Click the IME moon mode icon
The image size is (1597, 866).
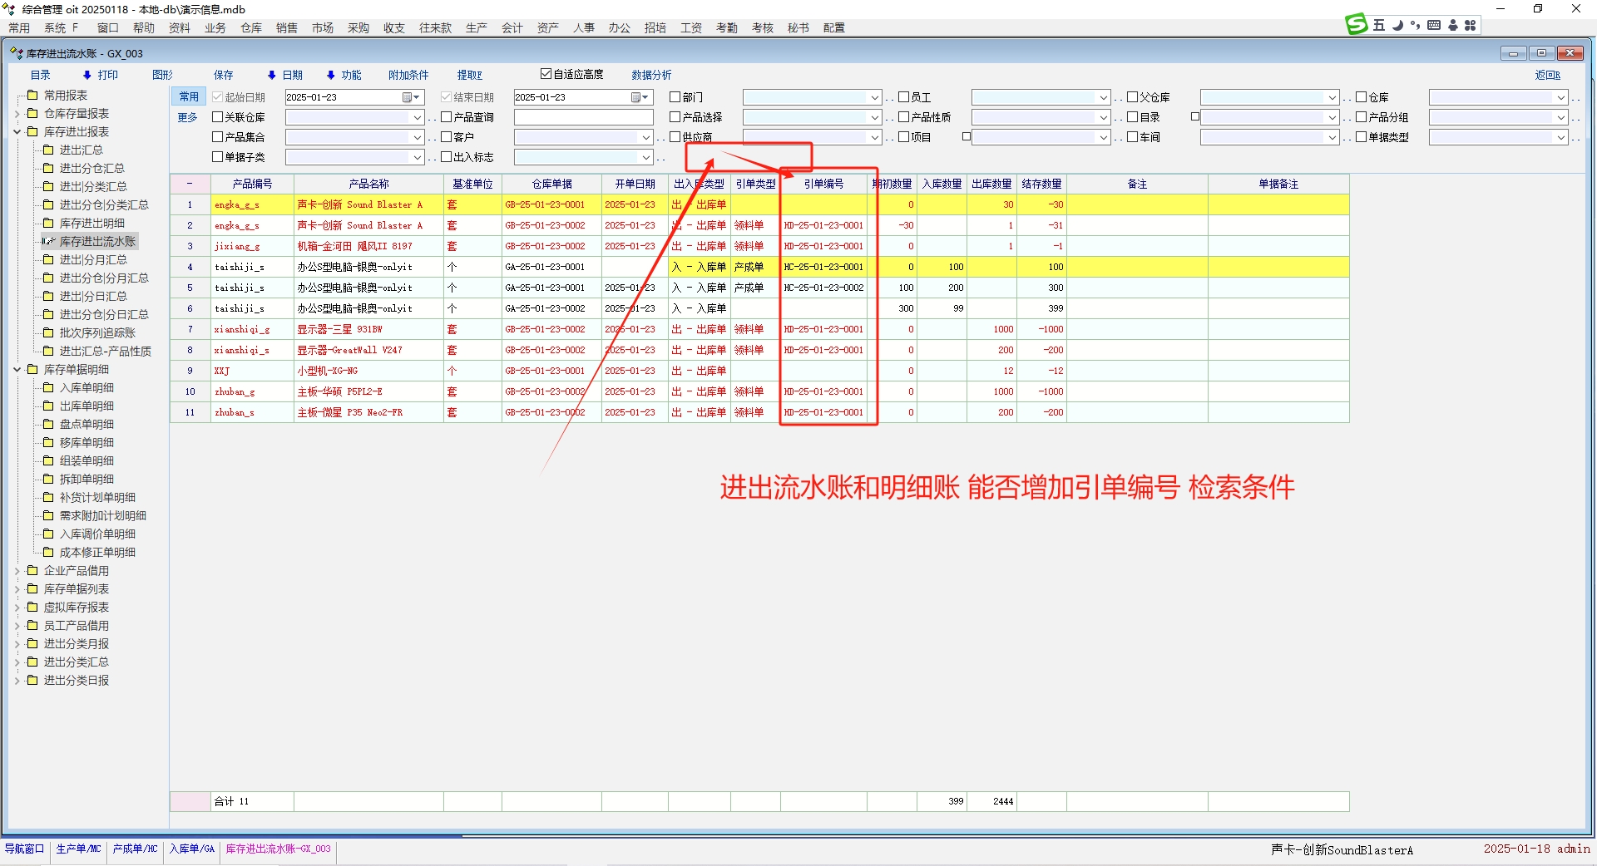click(x=1398, y=26)
